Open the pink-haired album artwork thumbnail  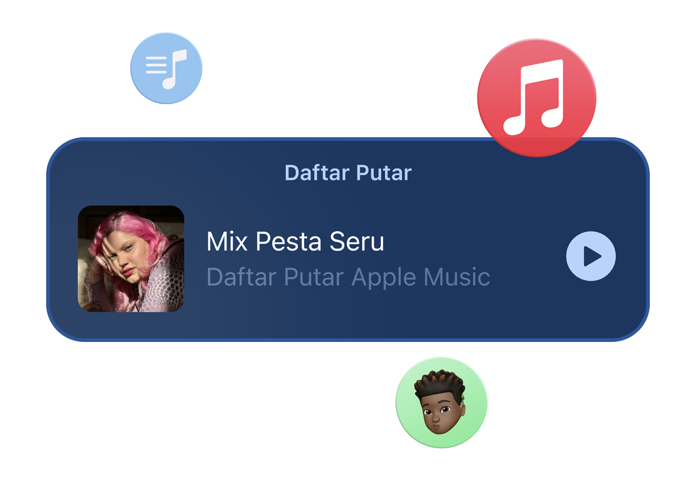[x=131, y=259]
